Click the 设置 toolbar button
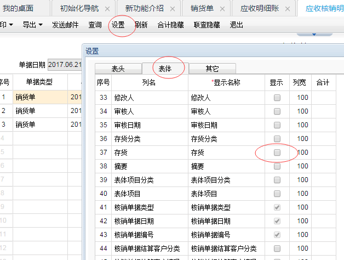The width and height of the screenshot is (344, 260). tap(118, 25)
